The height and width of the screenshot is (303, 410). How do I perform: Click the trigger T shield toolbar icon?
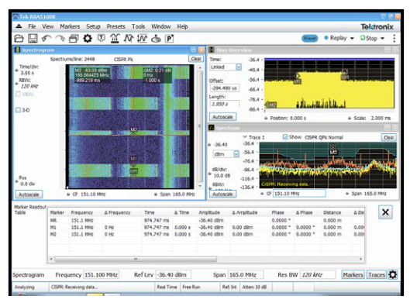[102, 38]
